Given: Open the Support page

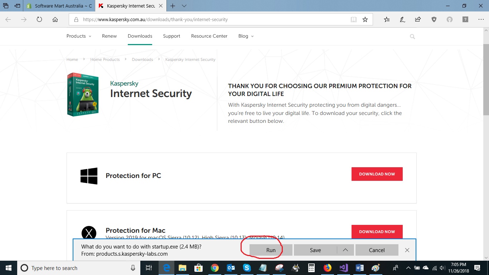Looking at the screenshot, I should click(171, 36).
